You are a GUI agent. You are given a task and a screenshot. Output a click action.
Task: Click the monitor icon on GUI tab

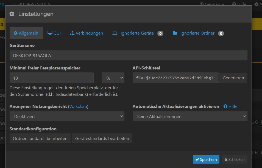pos(50,33)
